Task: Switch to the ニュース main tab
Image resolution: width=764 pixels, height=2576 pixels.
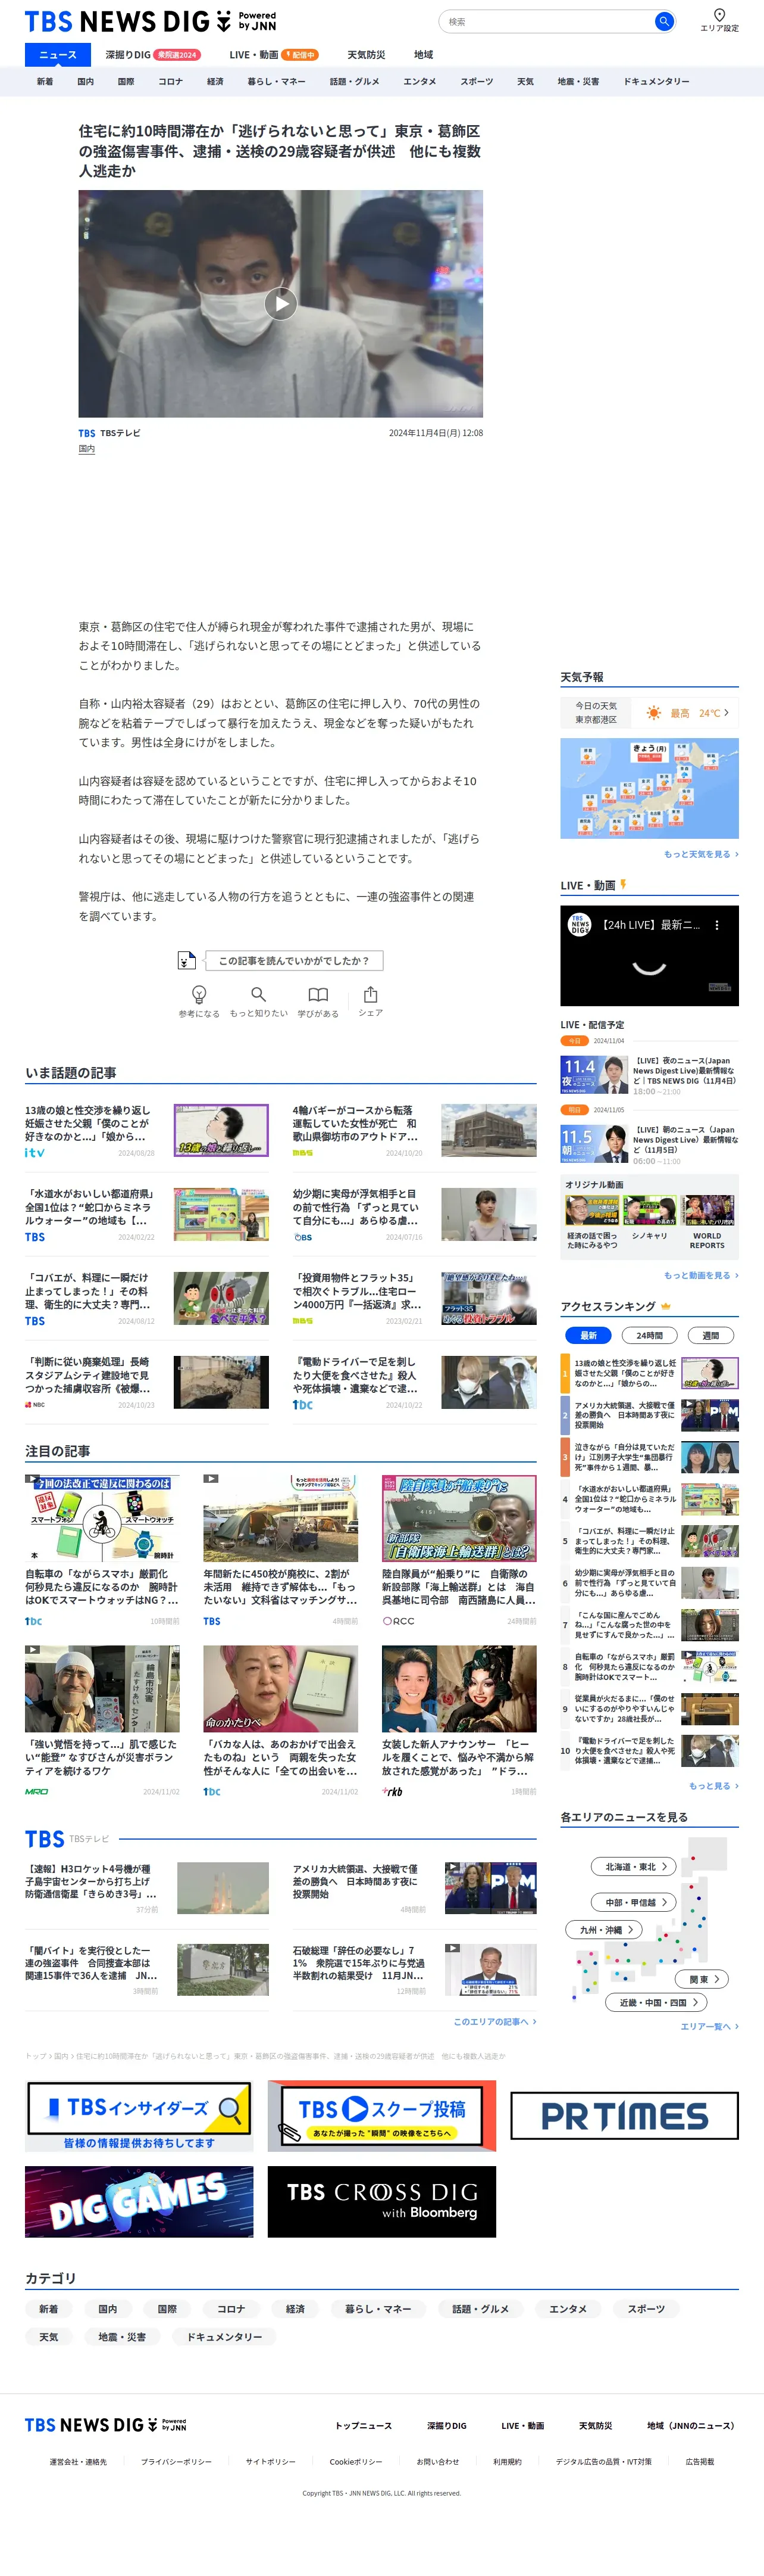Action: pos(58,54)
